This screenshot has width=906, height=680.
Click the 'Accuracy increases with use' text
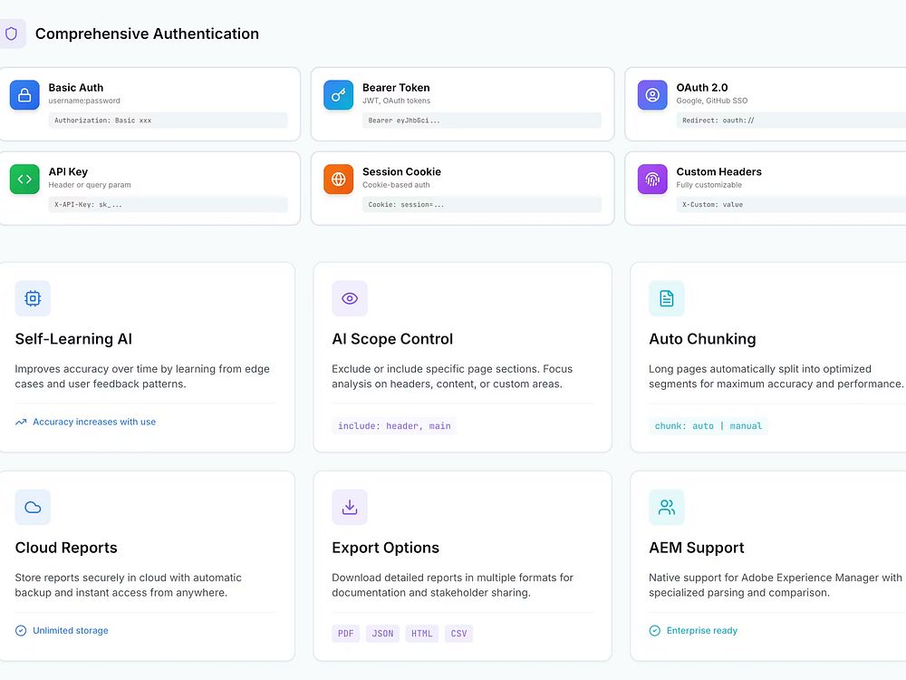94,423
